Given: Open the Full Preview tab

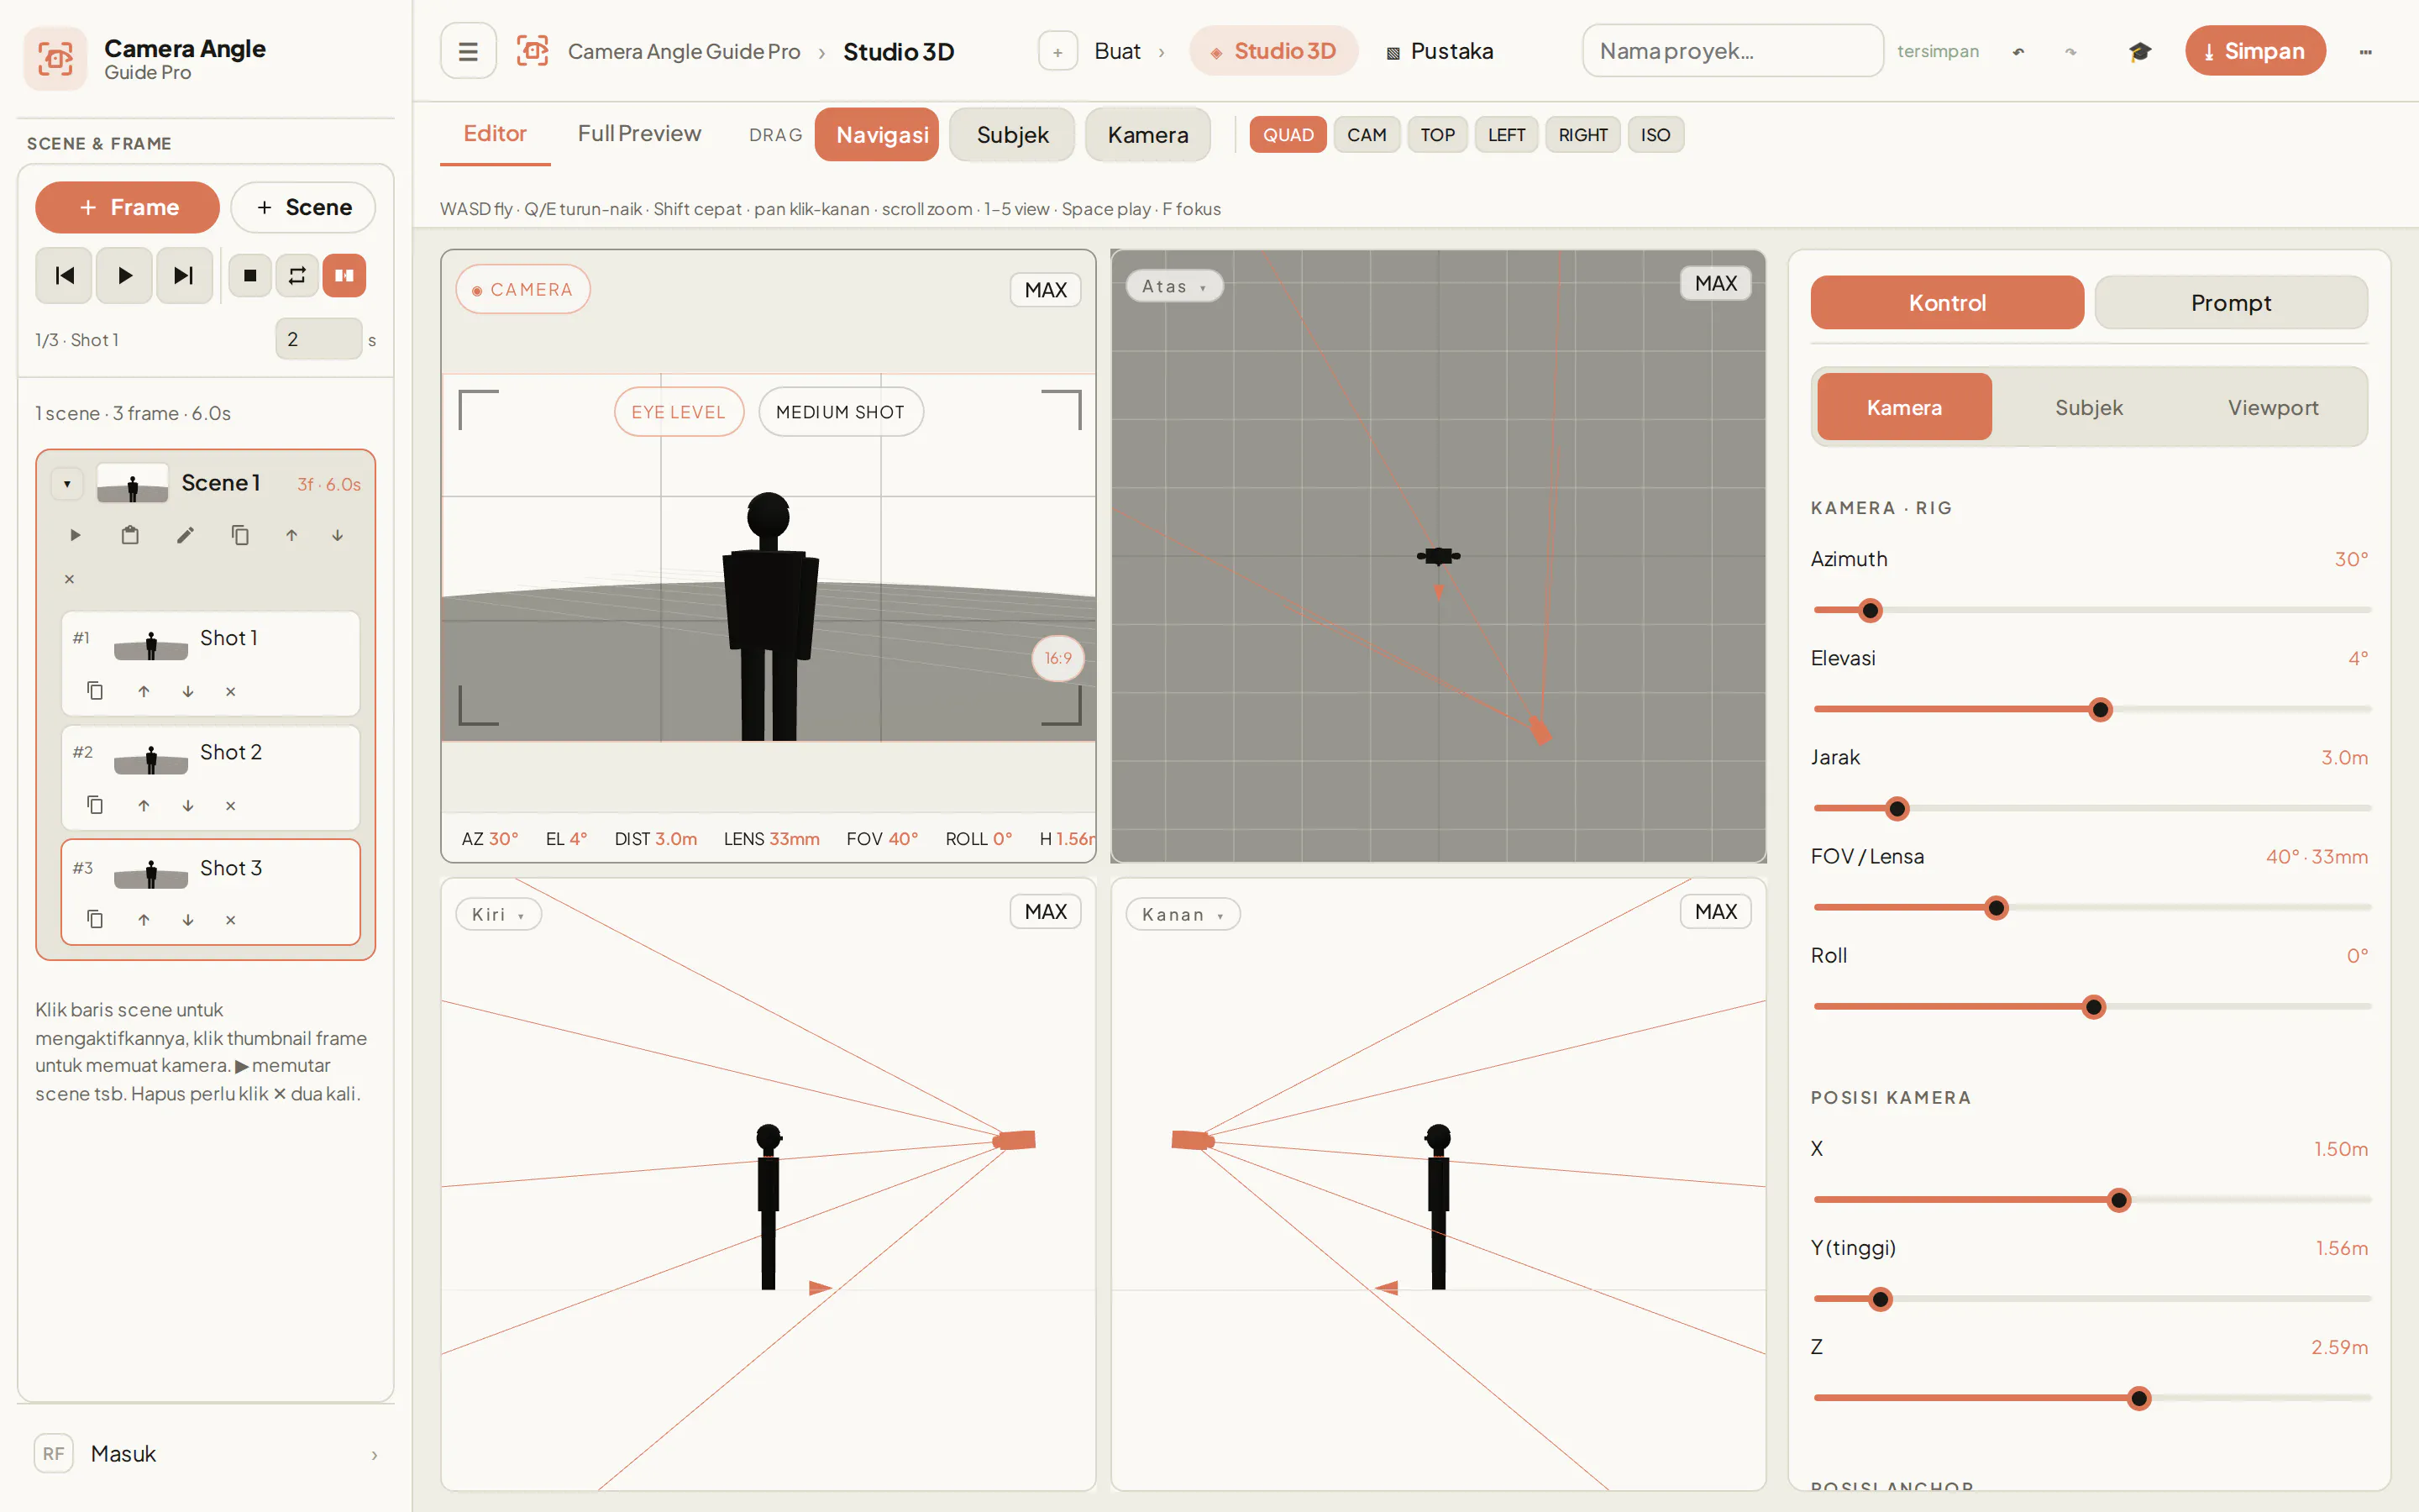Looking at the screenshot, I should (x=638, y=134).
